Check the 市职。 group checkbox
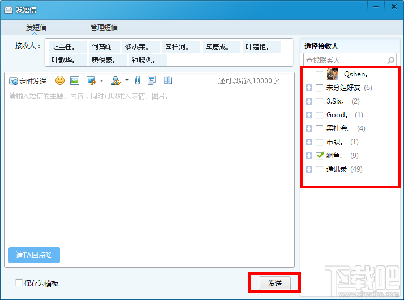 pos(319,142)
